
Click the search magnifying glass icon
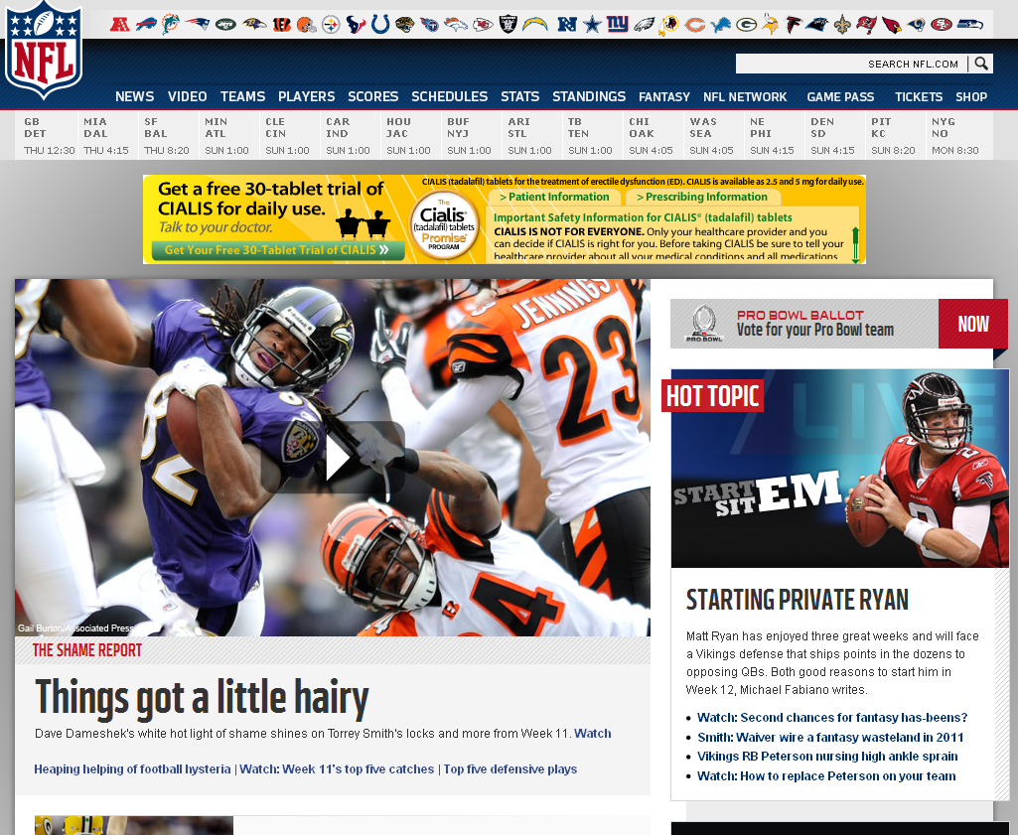(981, 64)
